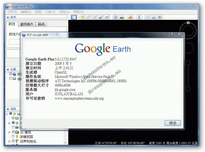Expand the 边界和地名 tree node
Viewport: 205px width, 152px height.
tap(9, 141)
